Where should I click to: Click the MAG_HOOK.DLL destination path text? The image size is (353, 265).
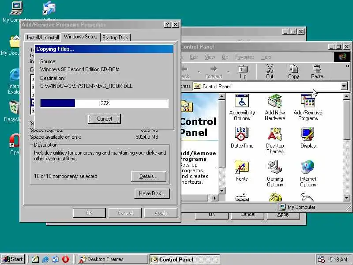[x=86, y=86]
